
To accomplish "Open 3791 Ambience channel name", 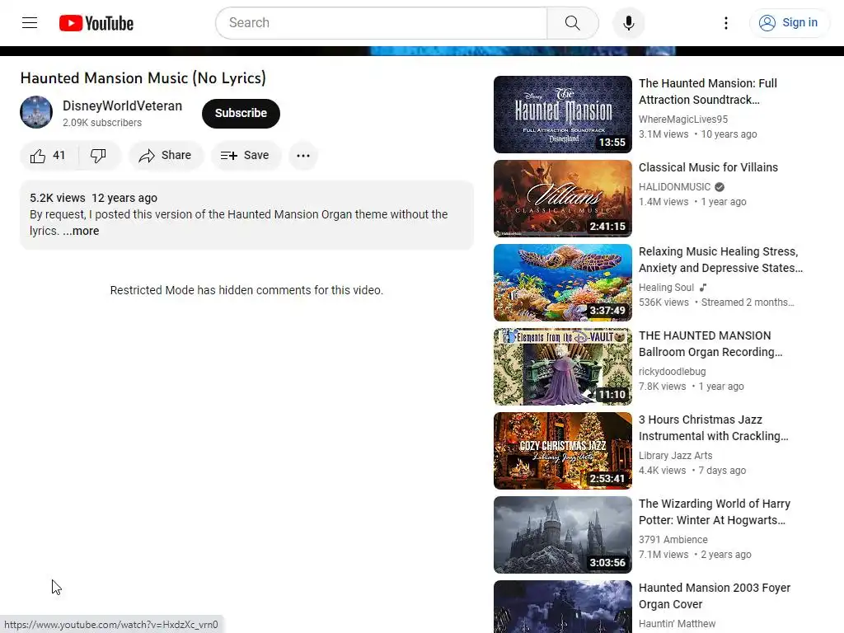I will [x=673, y=539].
